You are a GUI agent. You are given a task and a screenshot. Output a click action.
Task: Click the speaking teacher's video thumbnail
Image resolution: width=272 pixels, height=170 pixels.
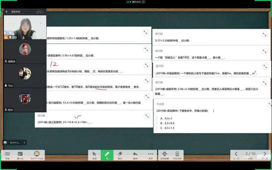tap(25, 25)
